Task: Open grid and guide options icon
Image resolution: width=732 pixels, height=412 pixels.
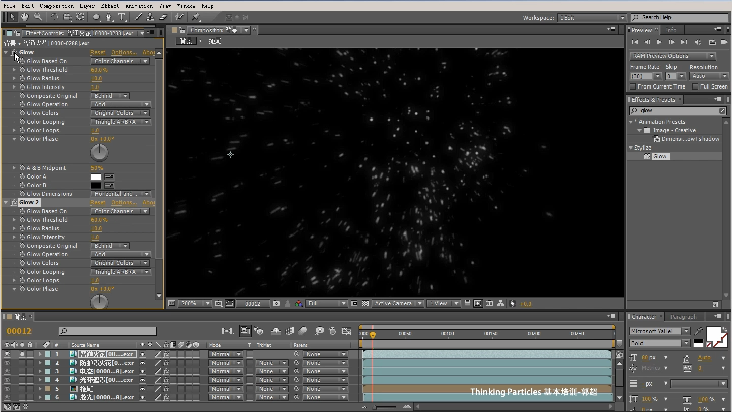Action: [x=218, y=304]
